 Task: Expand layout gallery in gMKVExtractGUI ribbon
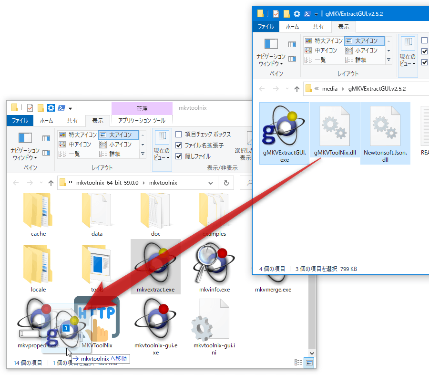click(389, 60)
